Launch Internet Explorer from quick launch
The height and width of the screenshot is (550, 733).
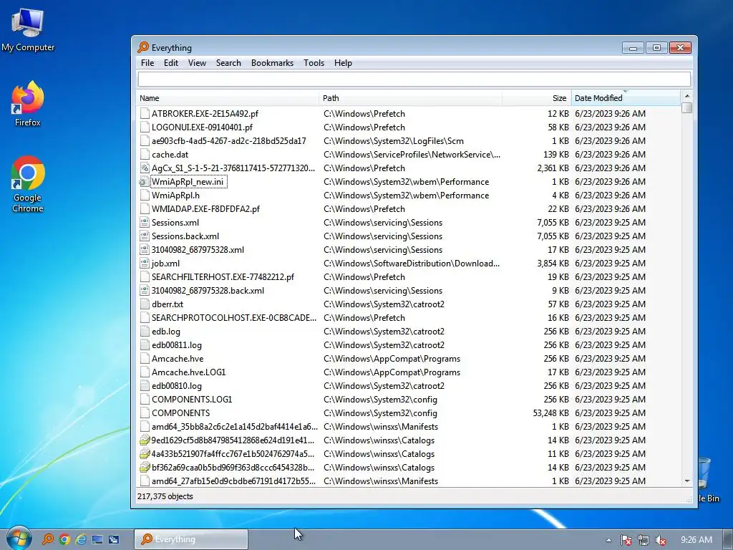pos(81,539)
